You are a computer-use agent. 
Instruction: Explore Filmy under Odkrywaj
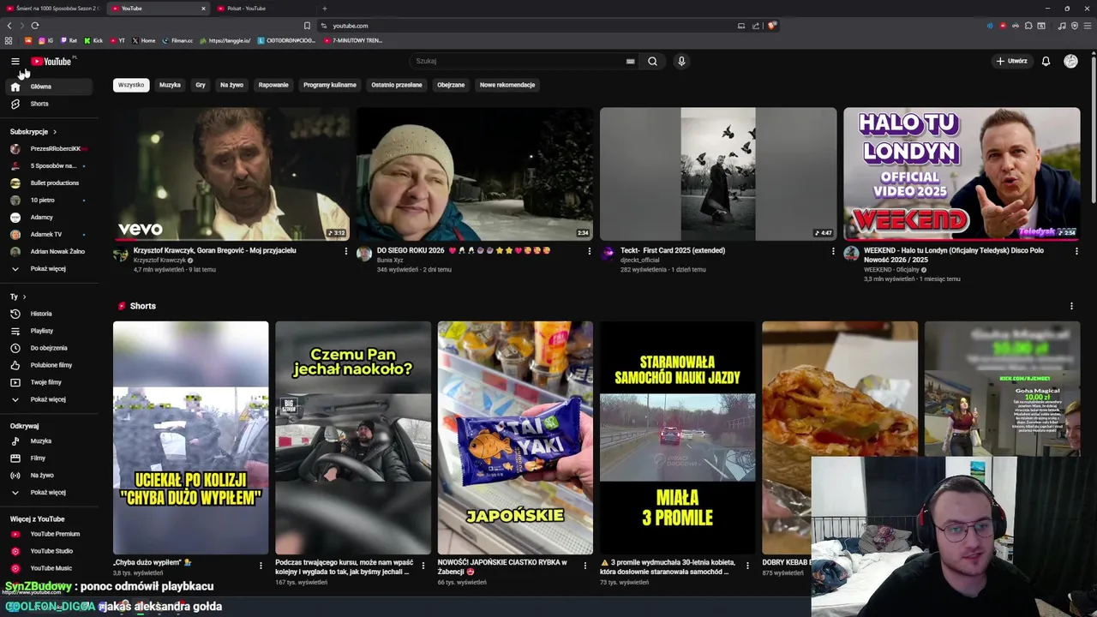point(47,458)
